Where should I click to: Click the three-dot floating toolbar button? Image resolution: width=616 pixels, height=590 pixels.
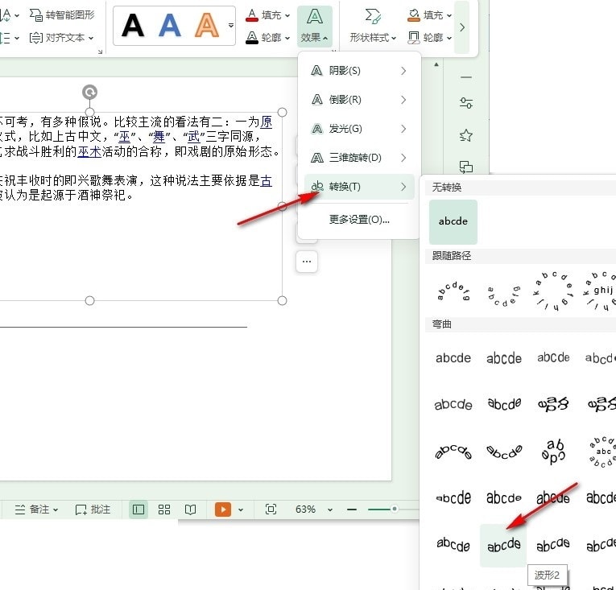pos(307,262)
